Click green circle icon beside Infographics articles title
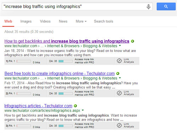Viewport: 177px width, 133px height. [75, 106]
